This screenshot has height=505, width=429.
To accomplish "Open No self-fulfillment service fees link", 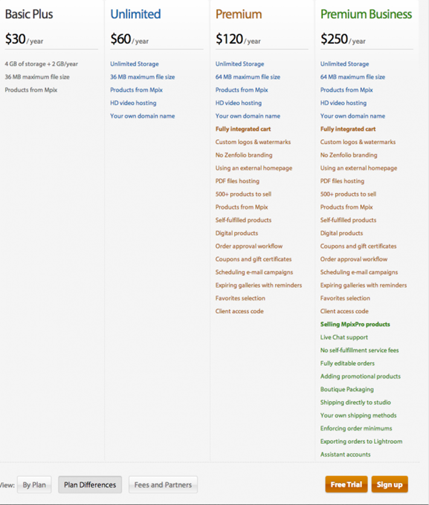I will pos(360,350).
